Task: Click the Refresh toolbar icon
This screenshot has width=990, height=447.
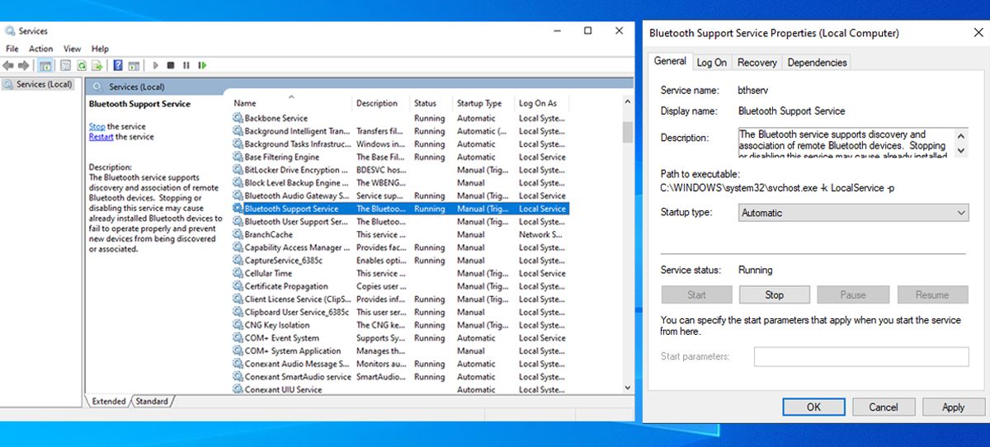Action: [82, 65]
